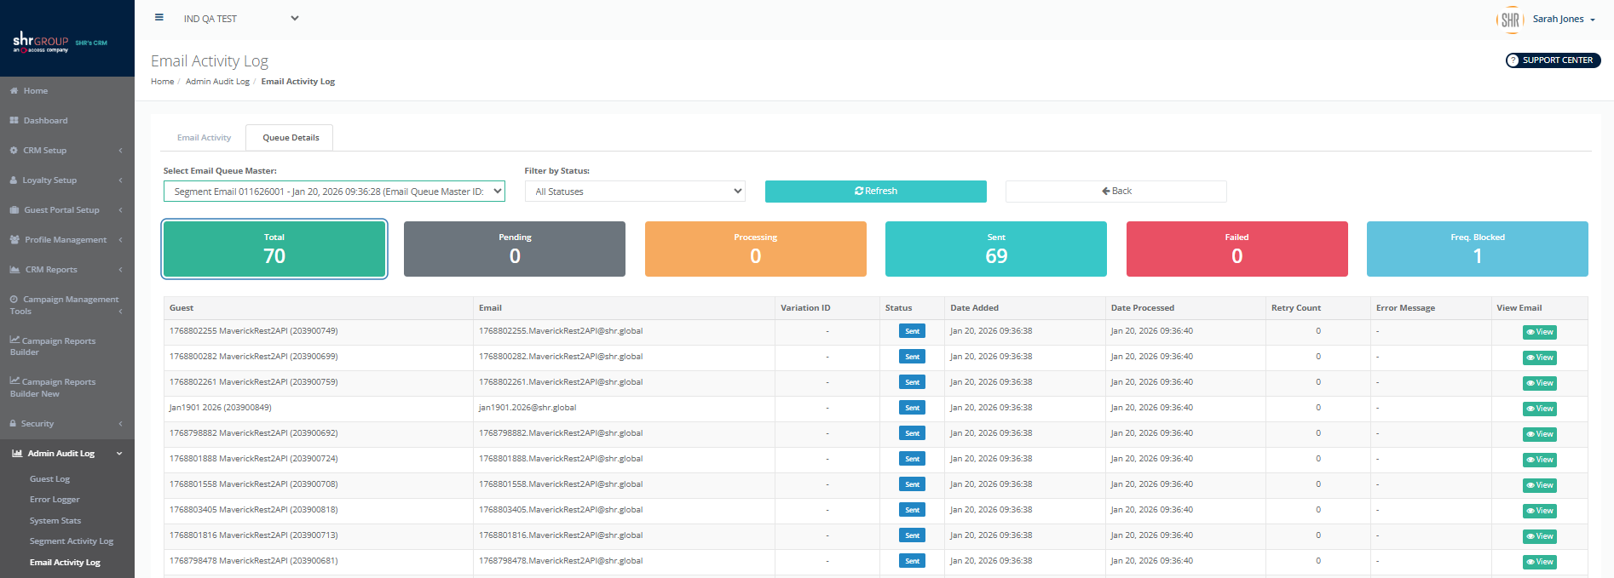Click the Back button

pyautogui.click(x=1116, y=192)
